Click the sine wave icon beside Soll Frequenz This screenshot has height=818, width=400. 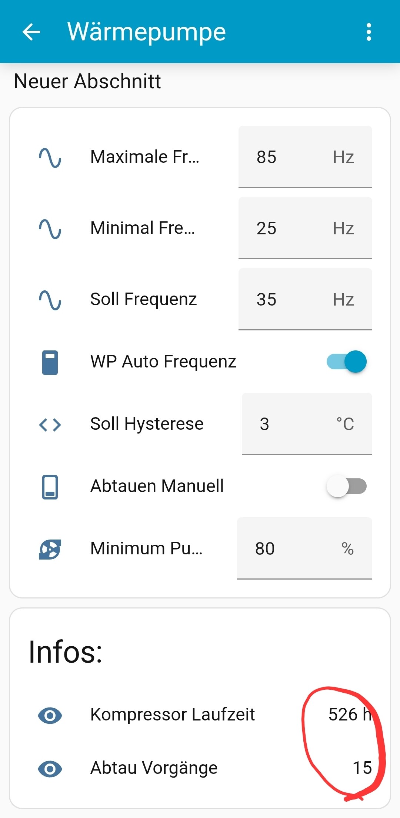tap(50, 300)
